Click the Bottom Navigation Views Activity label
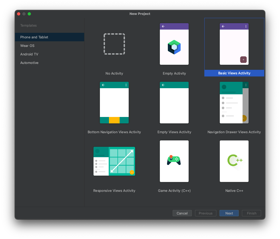280x239 pixels. (x=114, y=132)
